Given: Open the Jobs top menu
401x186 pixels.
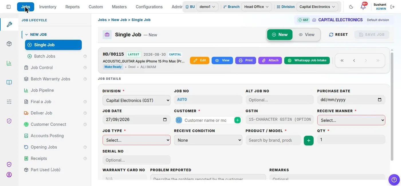Looking at the screenshot, I should (25, 7).
